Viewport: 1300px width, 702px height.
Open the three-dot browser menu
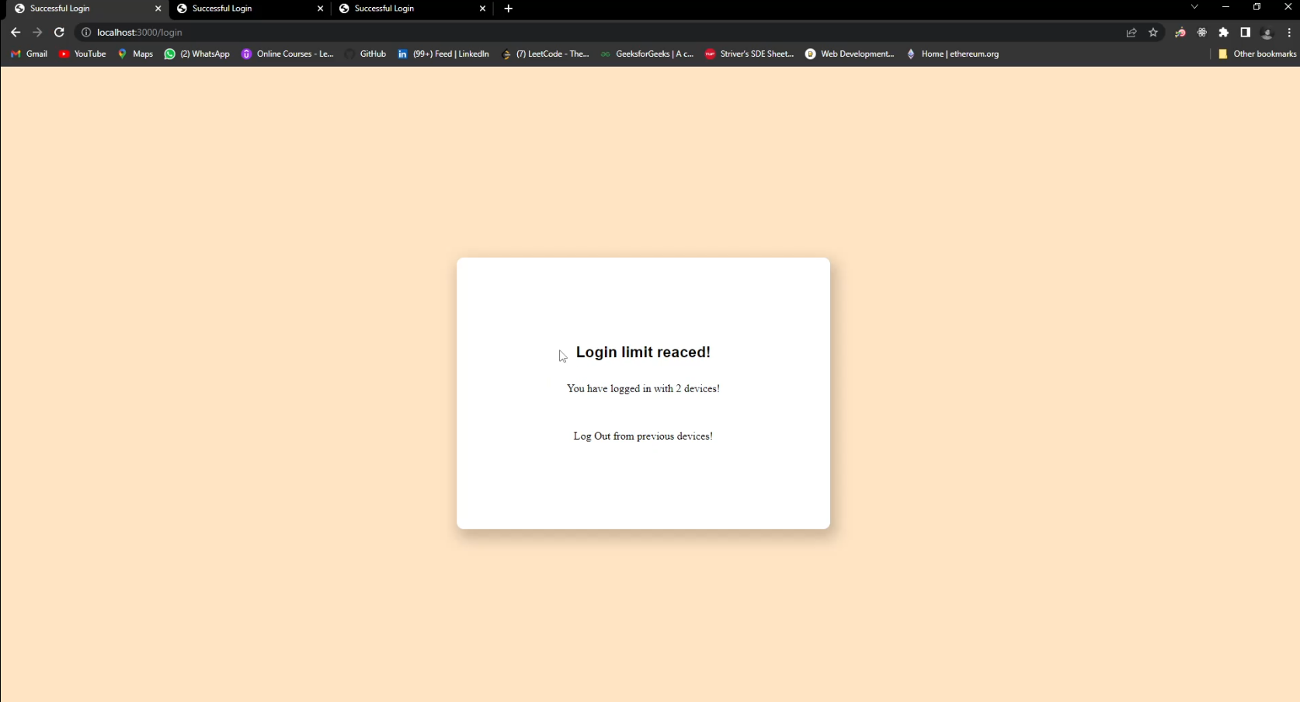[x=1290, y=33]
